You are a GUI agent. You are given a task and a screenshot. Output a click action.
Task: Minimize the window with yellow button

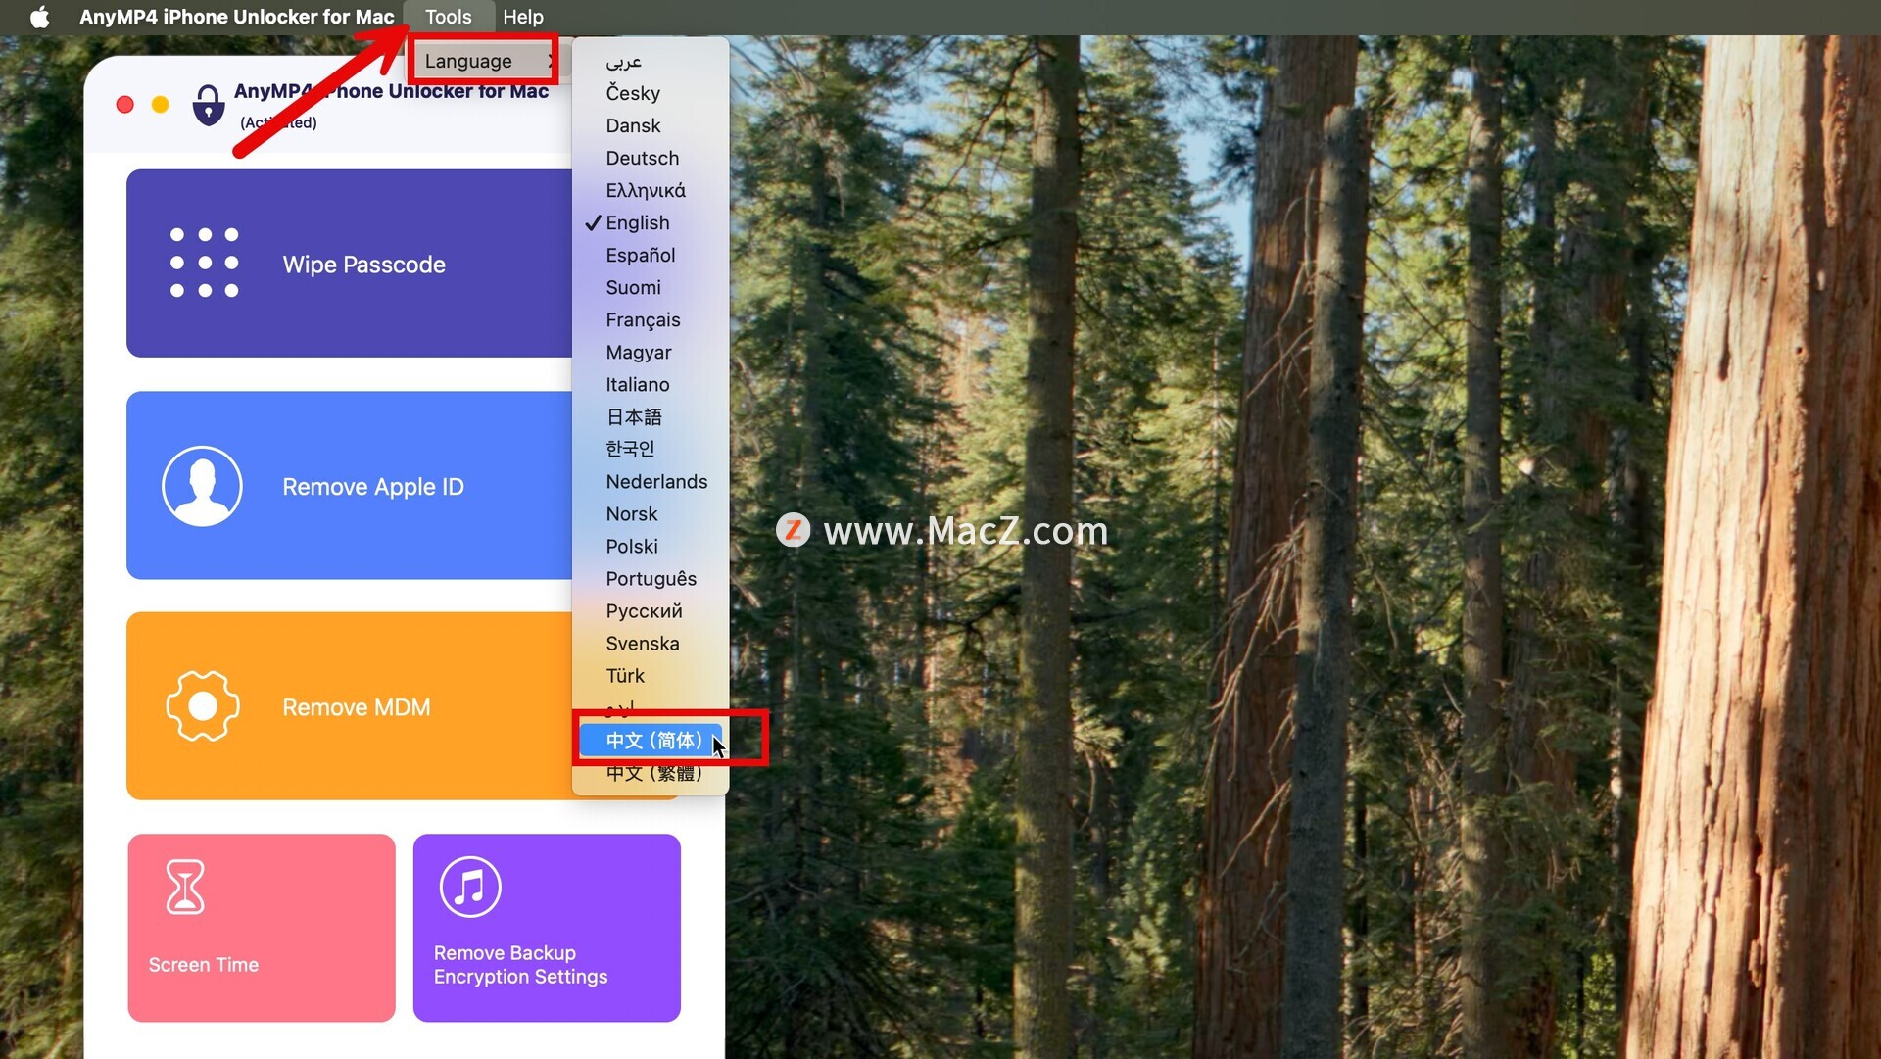click(x=161, y=104)
